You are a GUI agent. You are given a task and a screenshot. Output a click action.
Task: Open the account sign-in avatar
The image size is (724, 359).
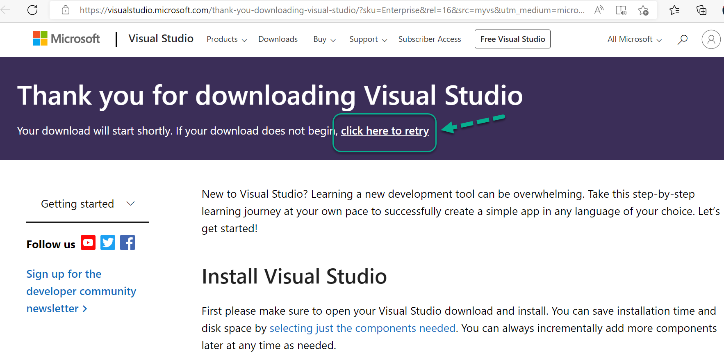click(711, 39)
